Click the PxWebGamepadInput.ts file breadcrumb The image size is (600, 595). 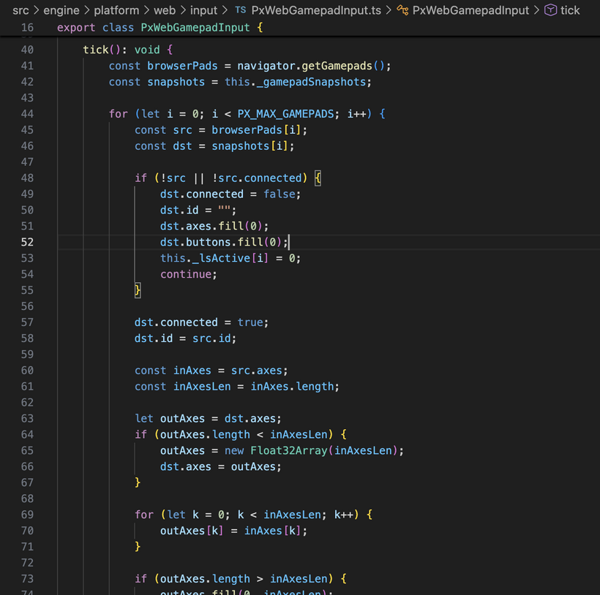(x=316, y=10)
